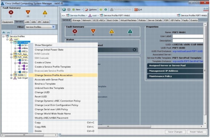Expand the Psft_App tree node

(x=11, y=54)
